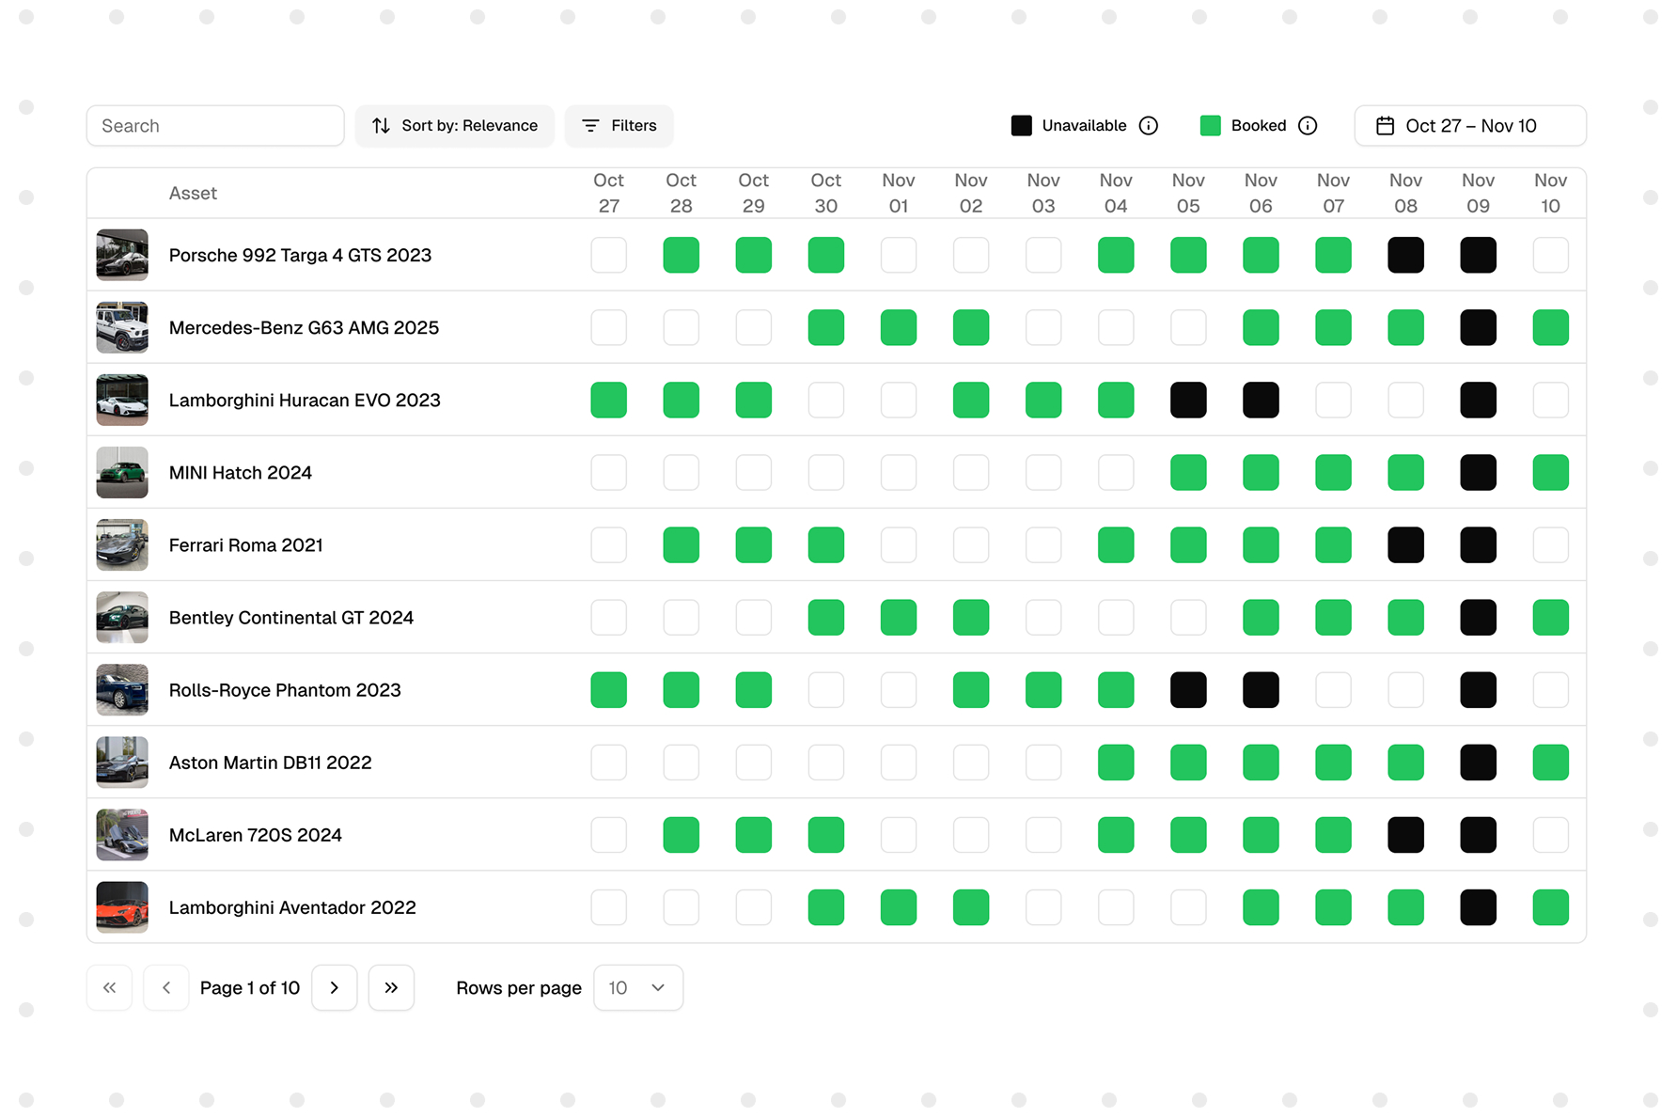The height and width of the screenshot is (1117, 1677).
Task: Toggle Rolls-Royce Phantom Oct 30 empty cell
Action: click(826, 689)
